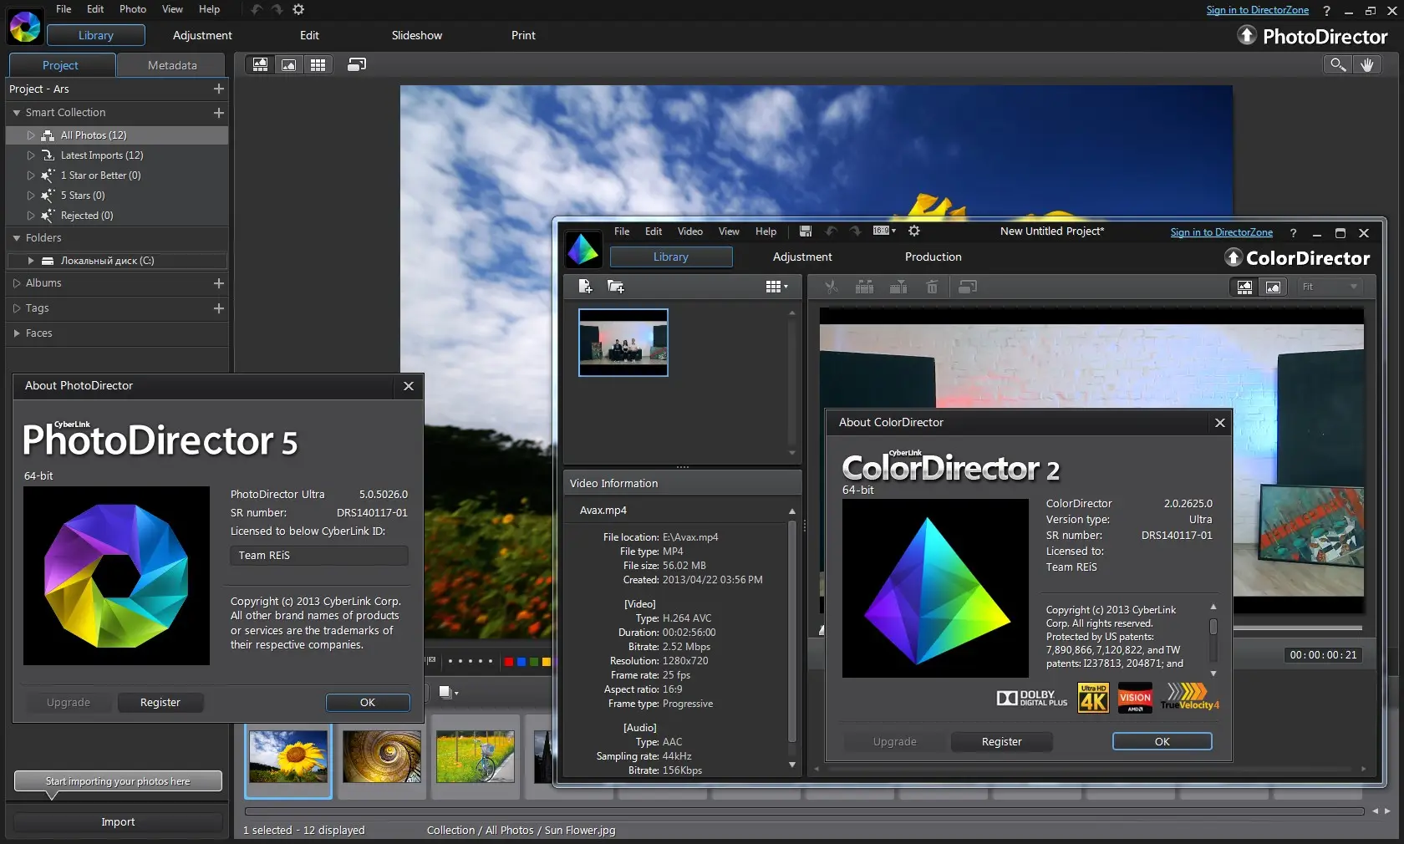Select the pan hand tool in PhotoDirector
The image size is (1404, 844).
1367,64
